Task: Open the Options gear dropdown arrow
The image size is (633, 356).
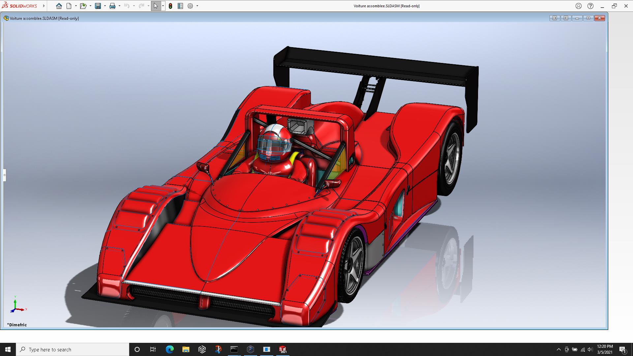Action: (x=197, y=6)
